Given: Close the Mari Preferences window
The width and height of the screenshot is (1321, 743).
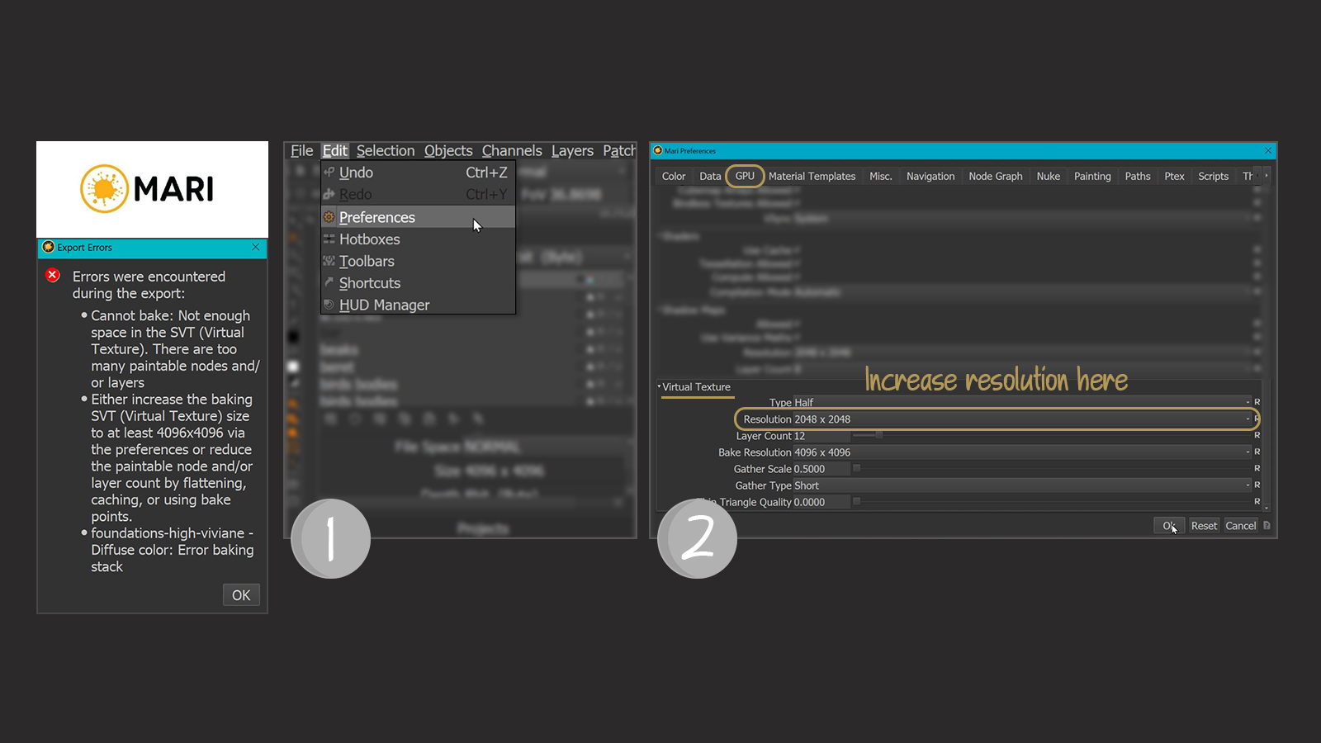Looking at the screenshot, I should (x=1268, y=150).
